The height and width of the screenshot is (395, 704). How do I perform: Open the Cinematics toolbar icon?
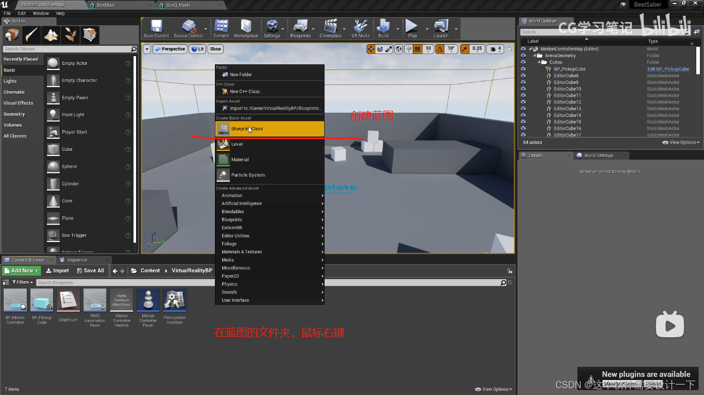(330, 29)
